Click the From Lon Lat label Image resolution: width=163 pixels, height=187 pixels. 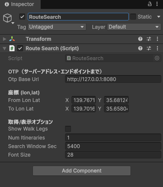[x=24, y=100]
